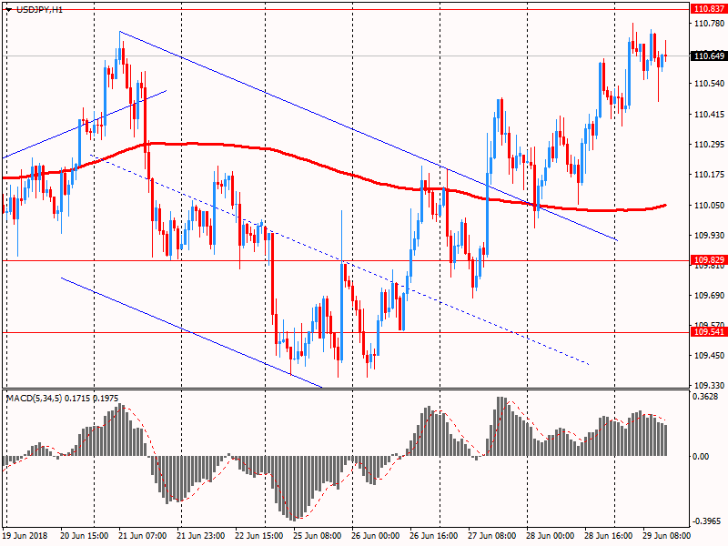Click the 21 Jun 23:00 time label
728x546 pixels.
point(201,535)
